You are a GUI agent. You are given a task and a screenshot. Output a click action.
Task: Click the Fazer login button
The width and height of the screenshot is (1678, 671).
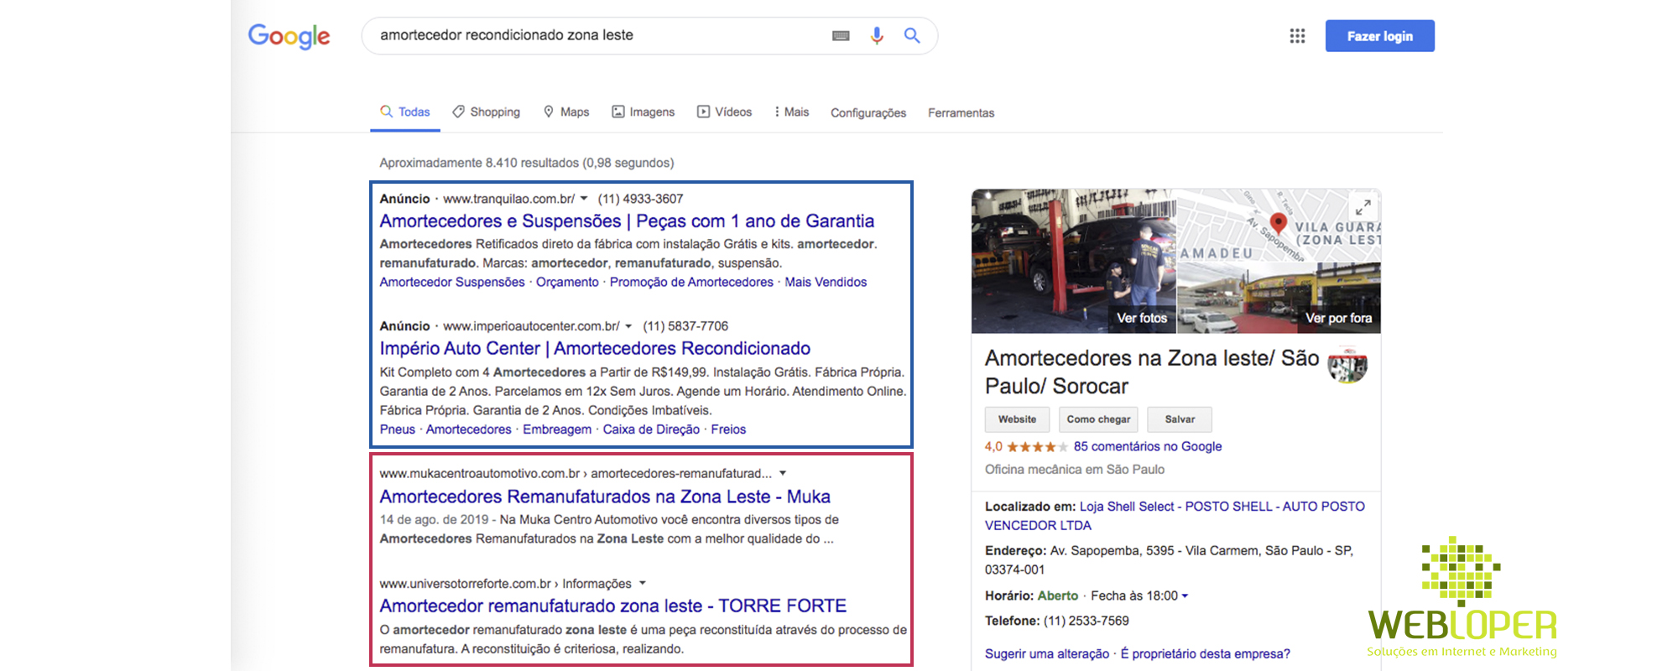click(x=1379, y=36)
